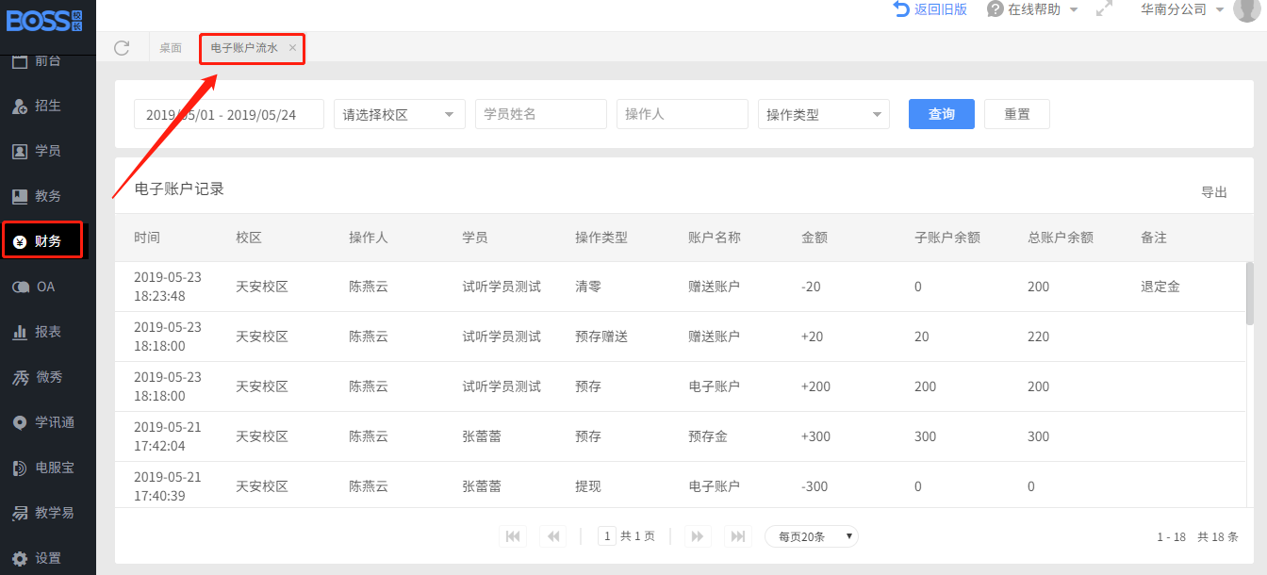Click the 账户名称 column header
Screen dimensions: 1267x575
(x=715, y=238)
